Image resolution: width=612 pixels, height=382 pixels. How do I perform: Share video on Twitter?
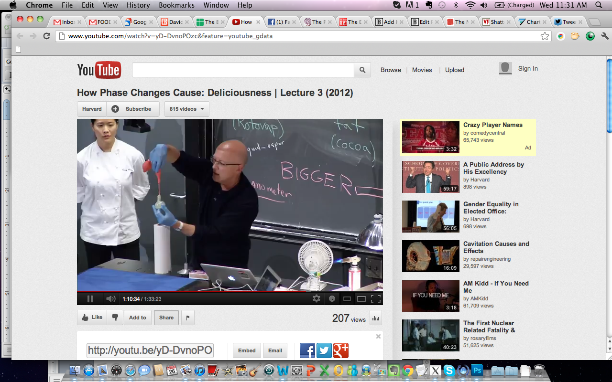click(x=324, y=350)
